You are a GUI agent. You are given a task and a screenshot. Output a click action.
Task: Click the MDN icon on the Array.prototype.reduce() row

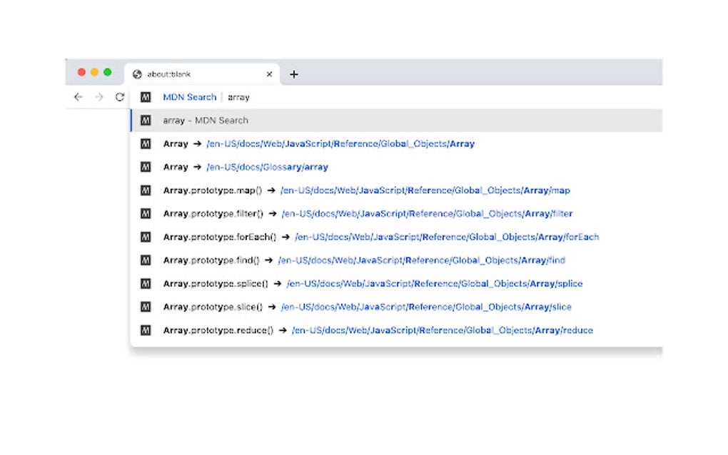(146, 330)
